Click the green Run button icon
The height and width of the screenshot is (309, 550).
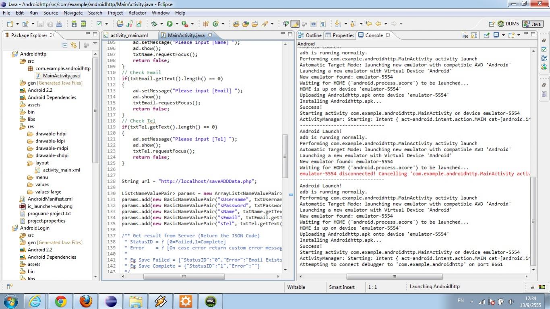point(170,24)
